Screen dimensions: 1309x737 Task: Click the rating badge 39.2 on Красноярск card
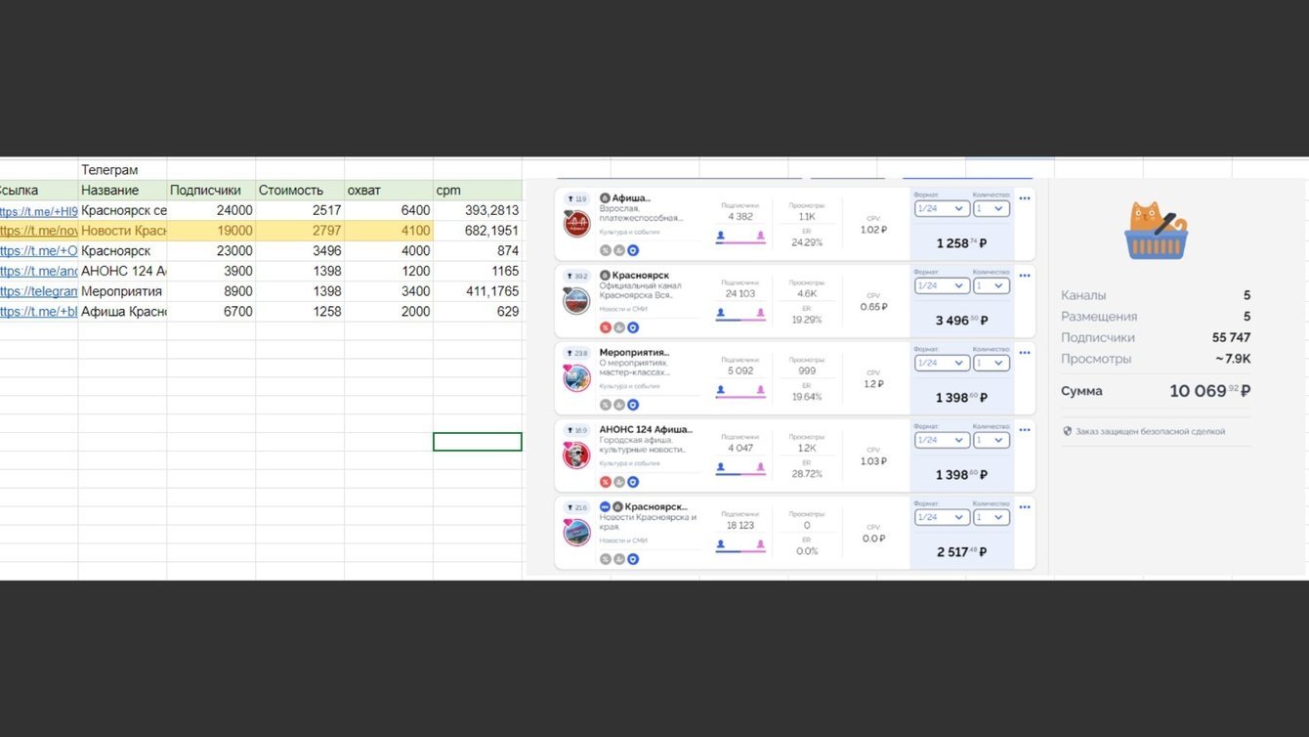click(577, 276)
